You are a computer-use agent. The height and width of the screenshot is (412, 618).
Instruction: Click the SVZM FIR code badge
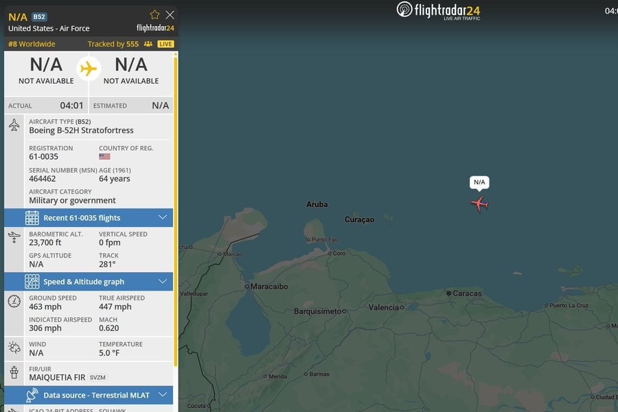click(98, 378)
